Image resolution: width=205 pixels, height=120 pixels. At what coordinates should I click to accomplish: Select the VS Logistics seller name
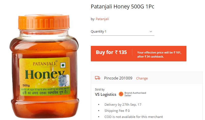point(106,95)
